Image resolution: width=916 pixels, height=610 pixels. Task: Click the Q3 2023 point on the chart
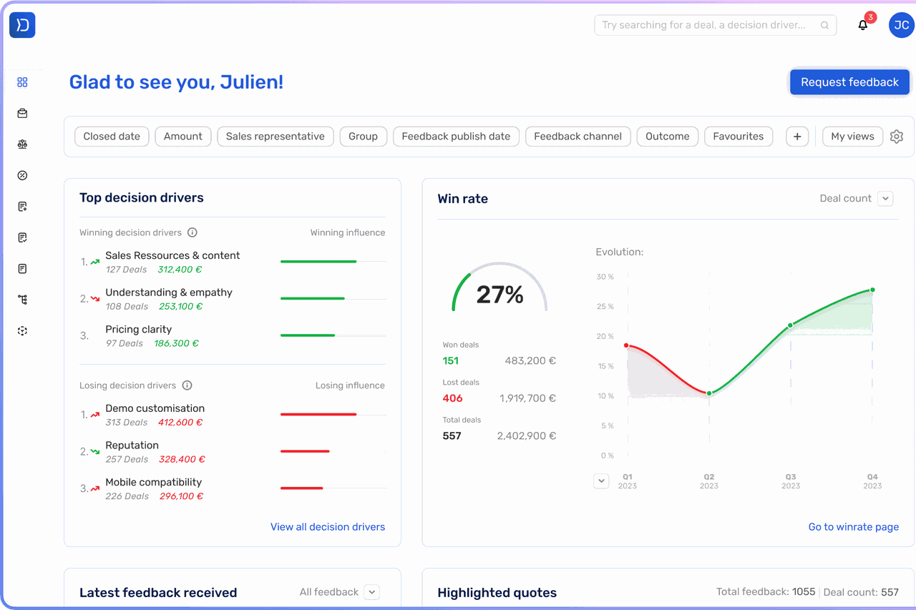(791, 325)
